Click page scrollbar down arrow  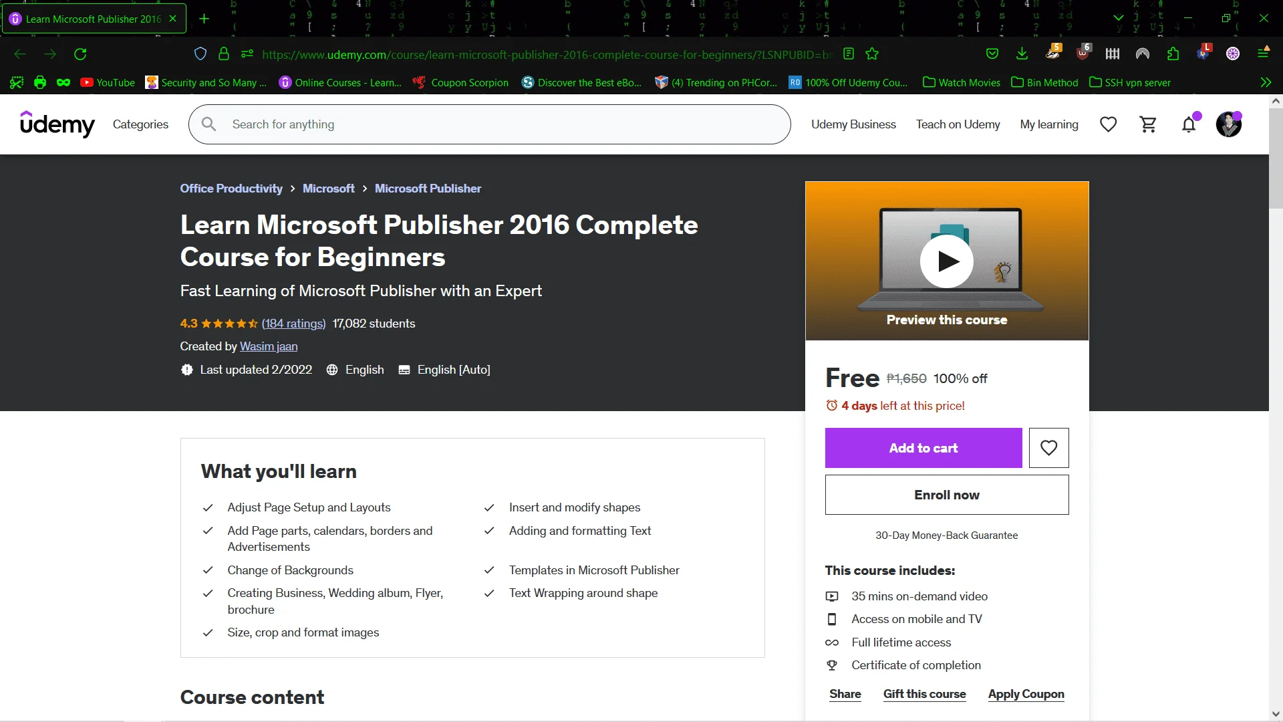(1276, 713)
